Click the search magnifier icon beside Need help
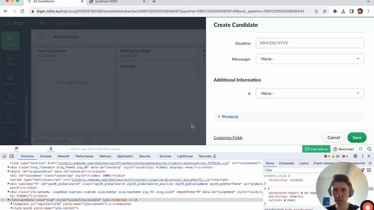374x210 pixels. click(x=369, y=149)
